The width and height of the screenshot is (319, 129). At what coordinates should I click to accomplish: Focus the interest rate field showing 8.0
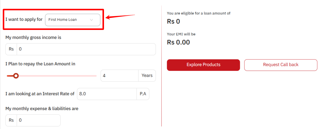pos(107,94)
